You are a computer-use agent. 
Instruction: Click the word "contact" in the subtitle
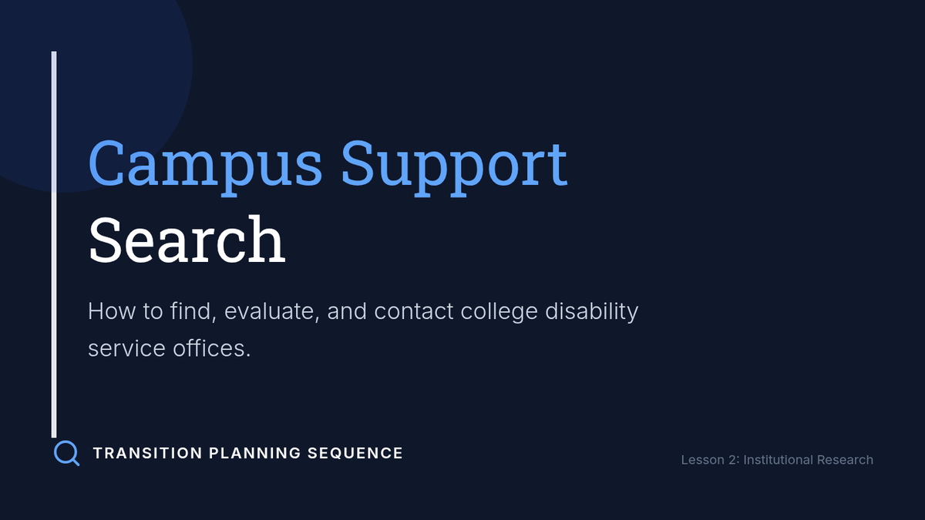(x=414, y=312)
